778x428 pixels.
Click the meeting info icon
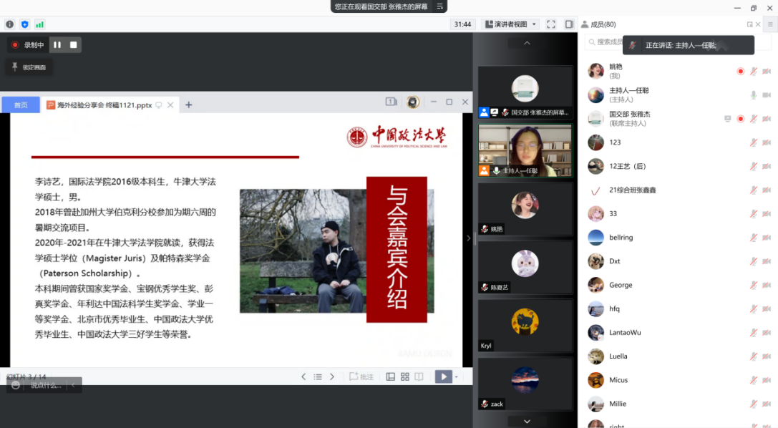pos(10,24)
